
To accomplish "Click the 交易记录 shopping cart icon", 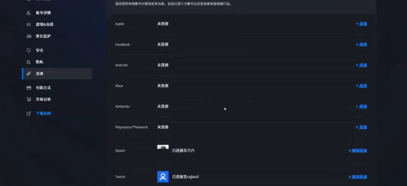I will [29, 99].
